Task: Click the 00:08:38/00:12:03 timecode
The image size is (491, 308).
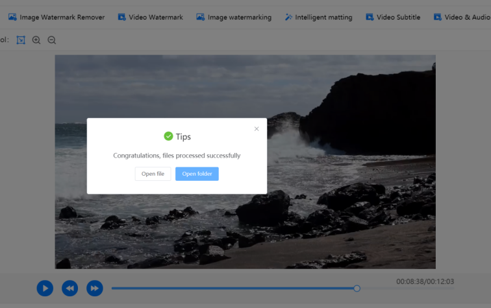Action: [425, 281]
